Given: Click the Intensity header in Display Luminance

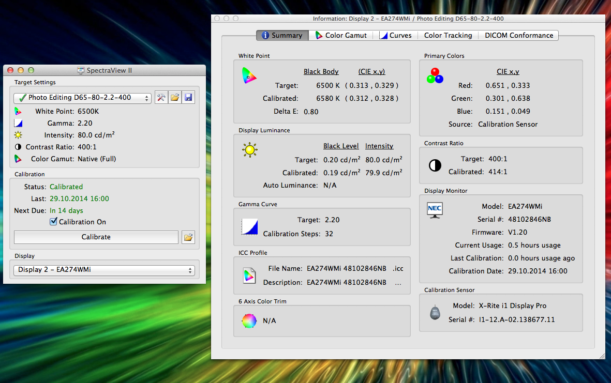Looking at the screenshot, I should click(x=379, y=146).
